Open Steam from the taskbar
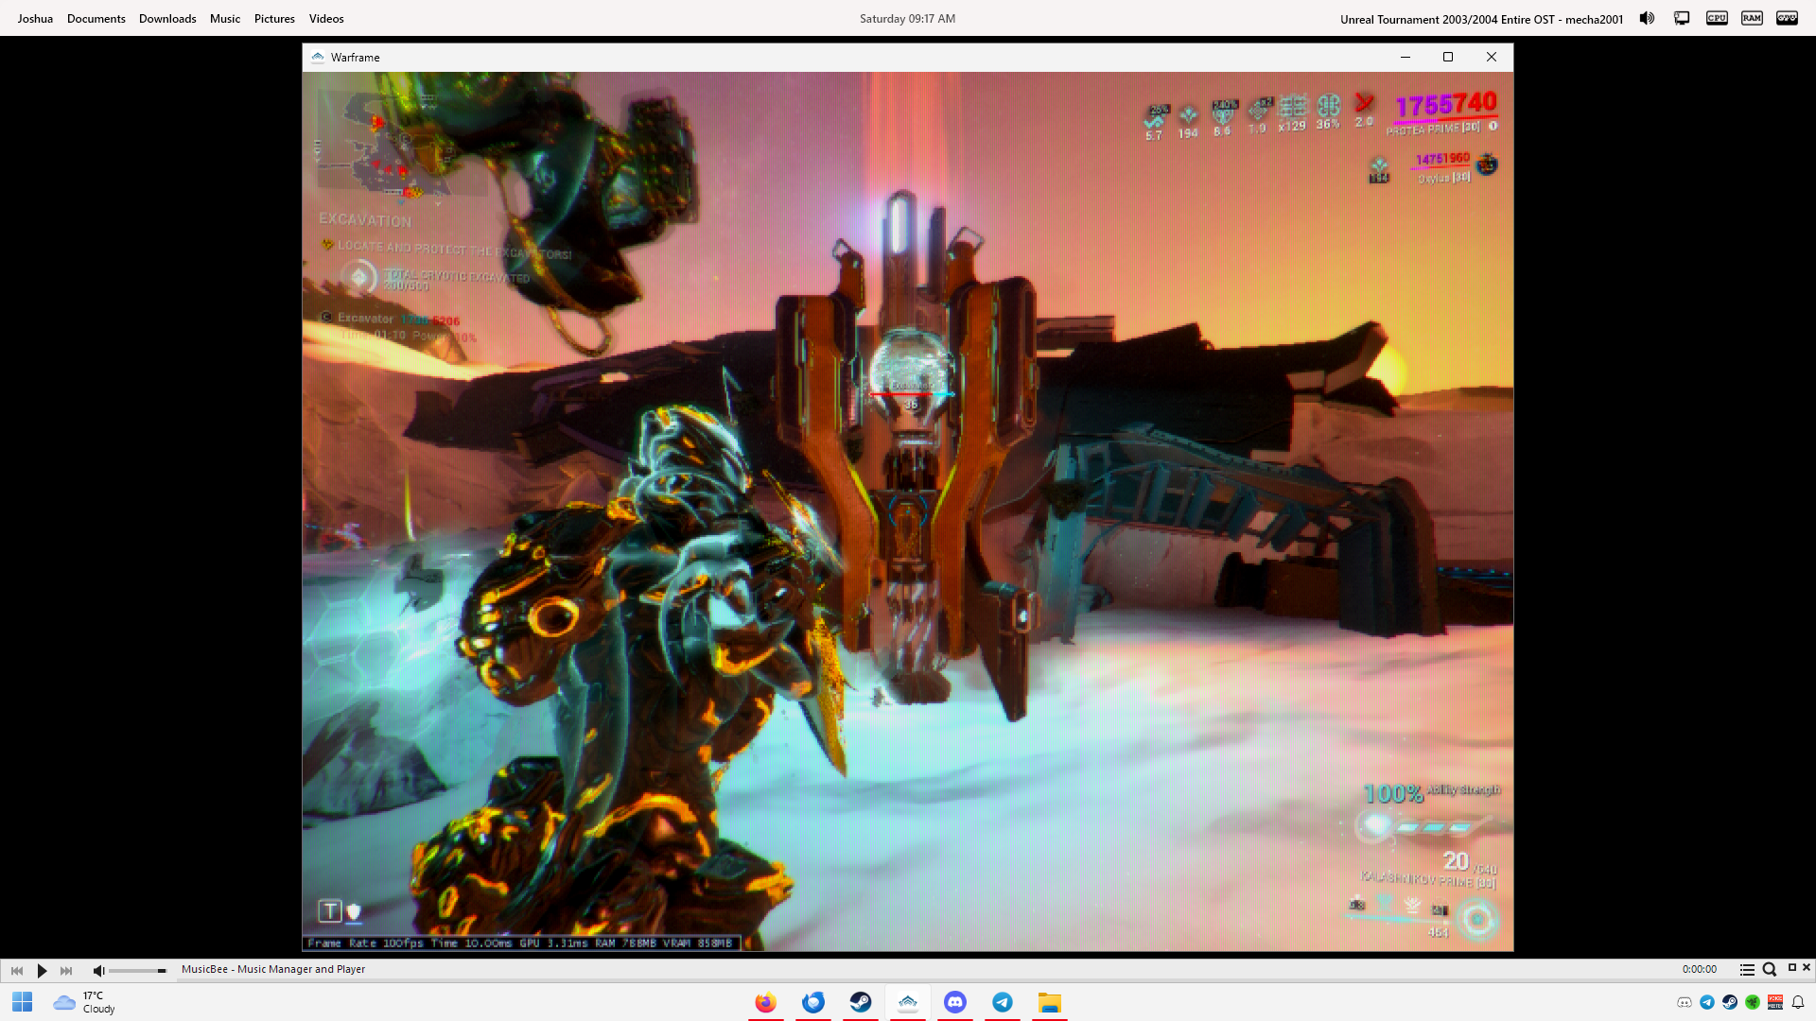1816x1021 pixels. pyautogui.click(x=861, y=1002)
